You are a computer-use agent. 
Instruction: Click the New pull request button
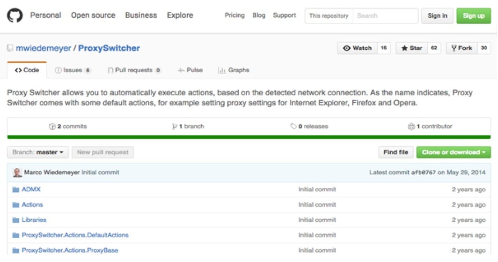(x=103, y=152)
